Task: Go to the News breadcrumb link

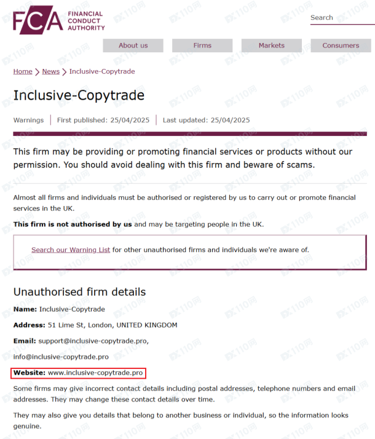Action: 50,71
